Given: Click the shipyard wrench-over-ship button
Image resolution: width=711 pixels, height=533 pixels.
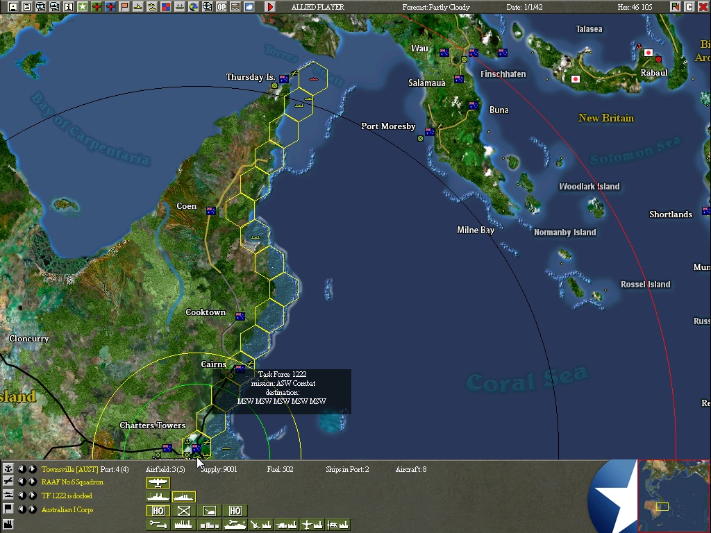Looking at the screenshot, I should pyautogui.click(x=235, y=525).
